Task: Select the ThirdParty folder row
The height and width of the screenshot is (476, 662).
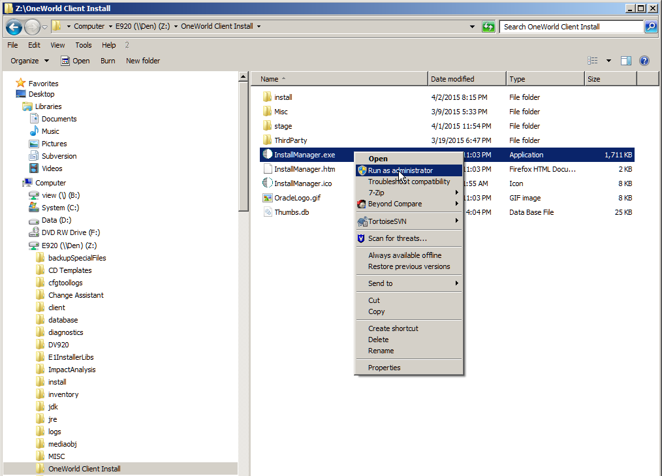Action: click(x=447, y=140)
